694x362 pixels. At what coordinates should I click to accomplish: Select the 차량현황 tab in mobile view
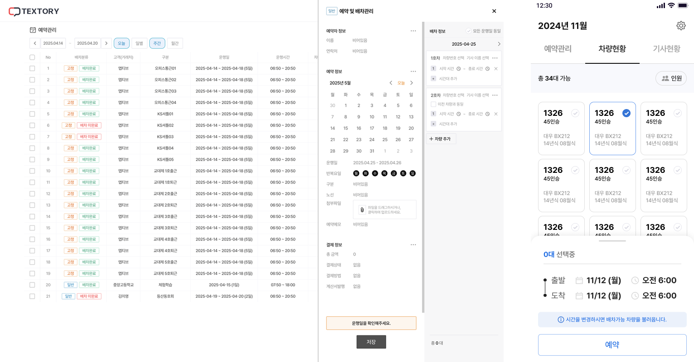point(612,49)
